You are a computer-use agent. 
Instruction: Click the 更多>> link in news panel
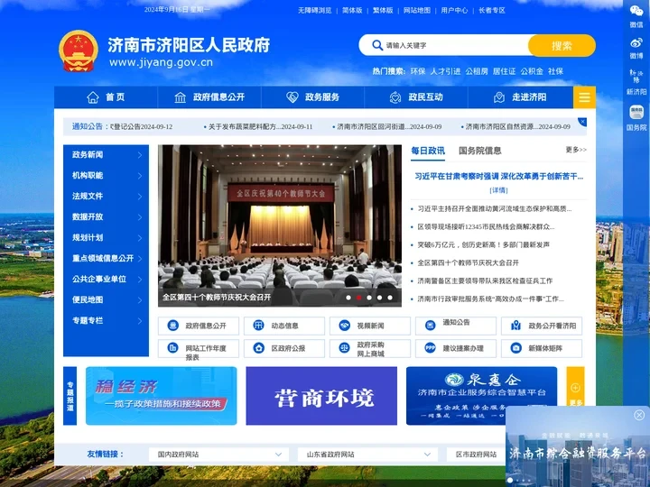point(576,150)
